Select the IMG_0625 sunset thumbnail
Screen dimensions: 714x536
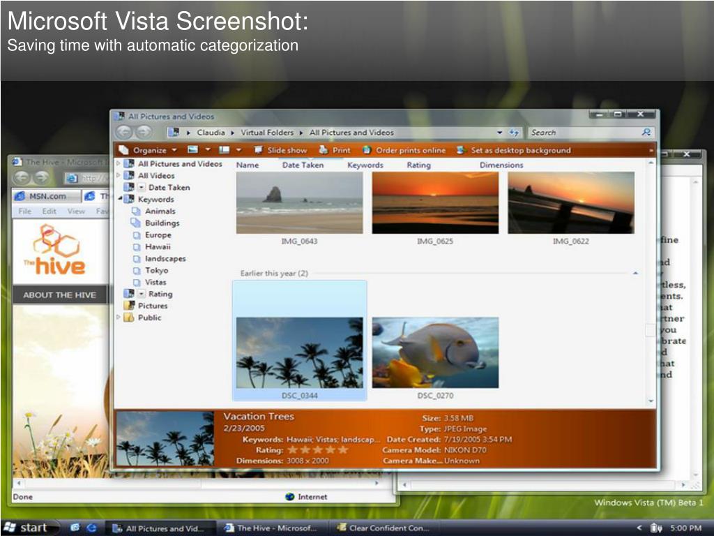435,202
